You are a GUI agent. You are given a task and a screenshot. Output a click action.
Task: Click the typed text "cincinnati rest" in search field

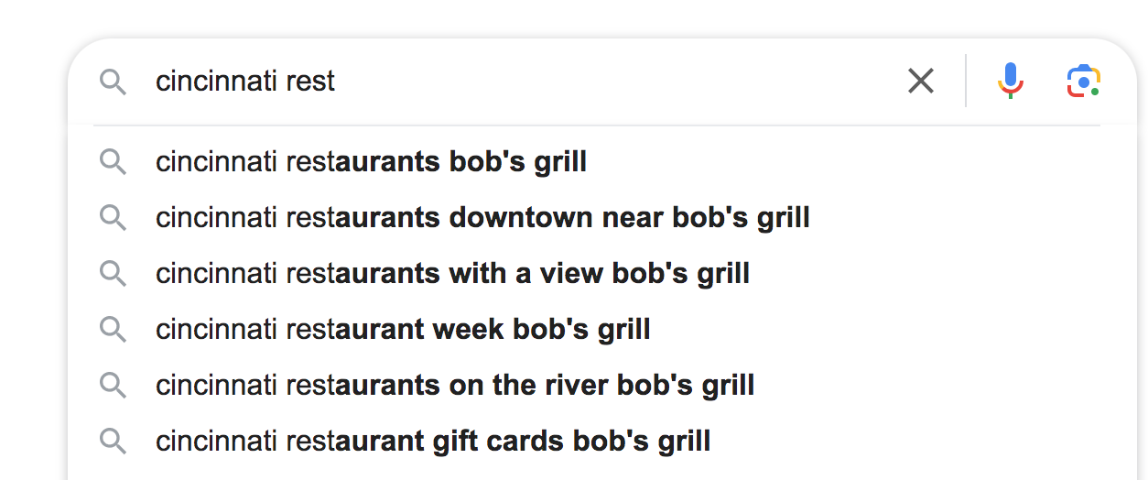pos(245,82)
